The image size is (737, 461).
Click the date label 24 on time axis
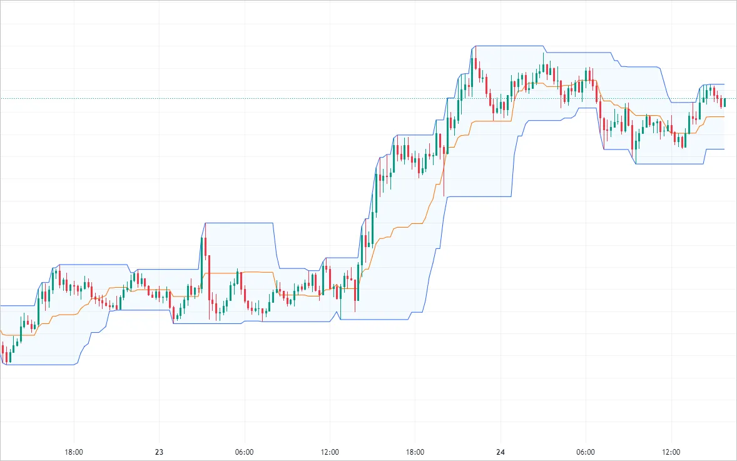pos(501,452)
